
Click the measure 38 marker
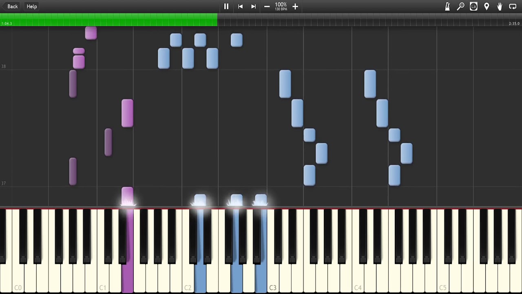pos(3,66)
